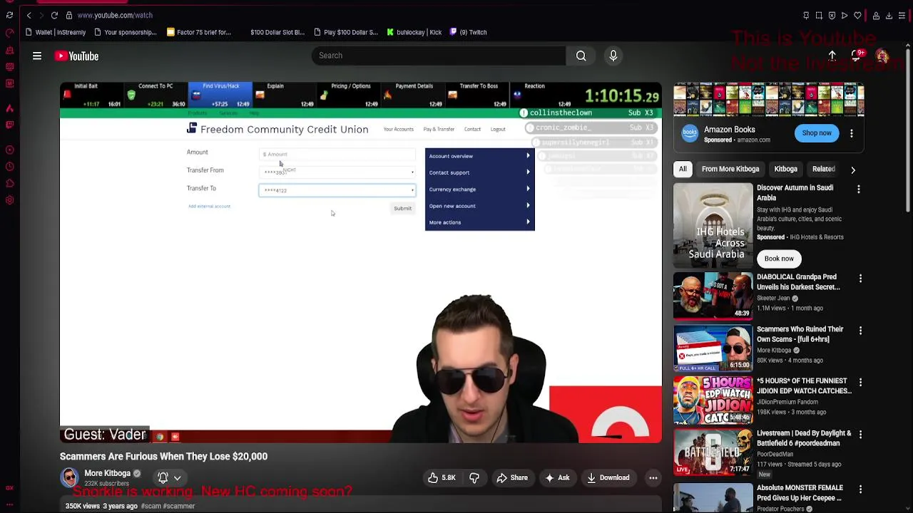Open the DIABOLICAL Grandpa Pred thumbnail
This screenshot has height=513, width=913.
713,296
